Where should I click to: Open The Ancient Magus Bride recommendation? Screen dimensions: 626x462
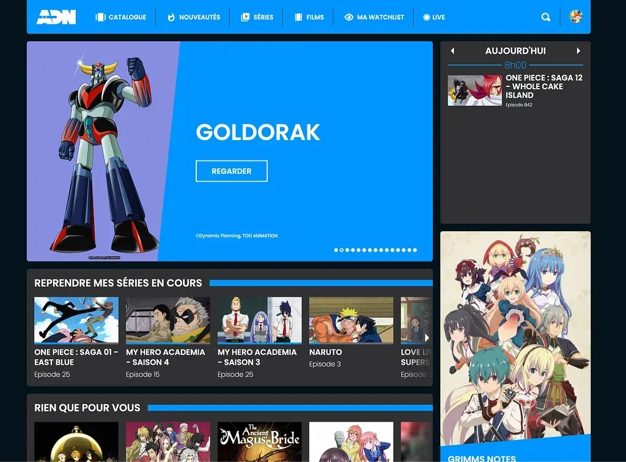[259, 442]
